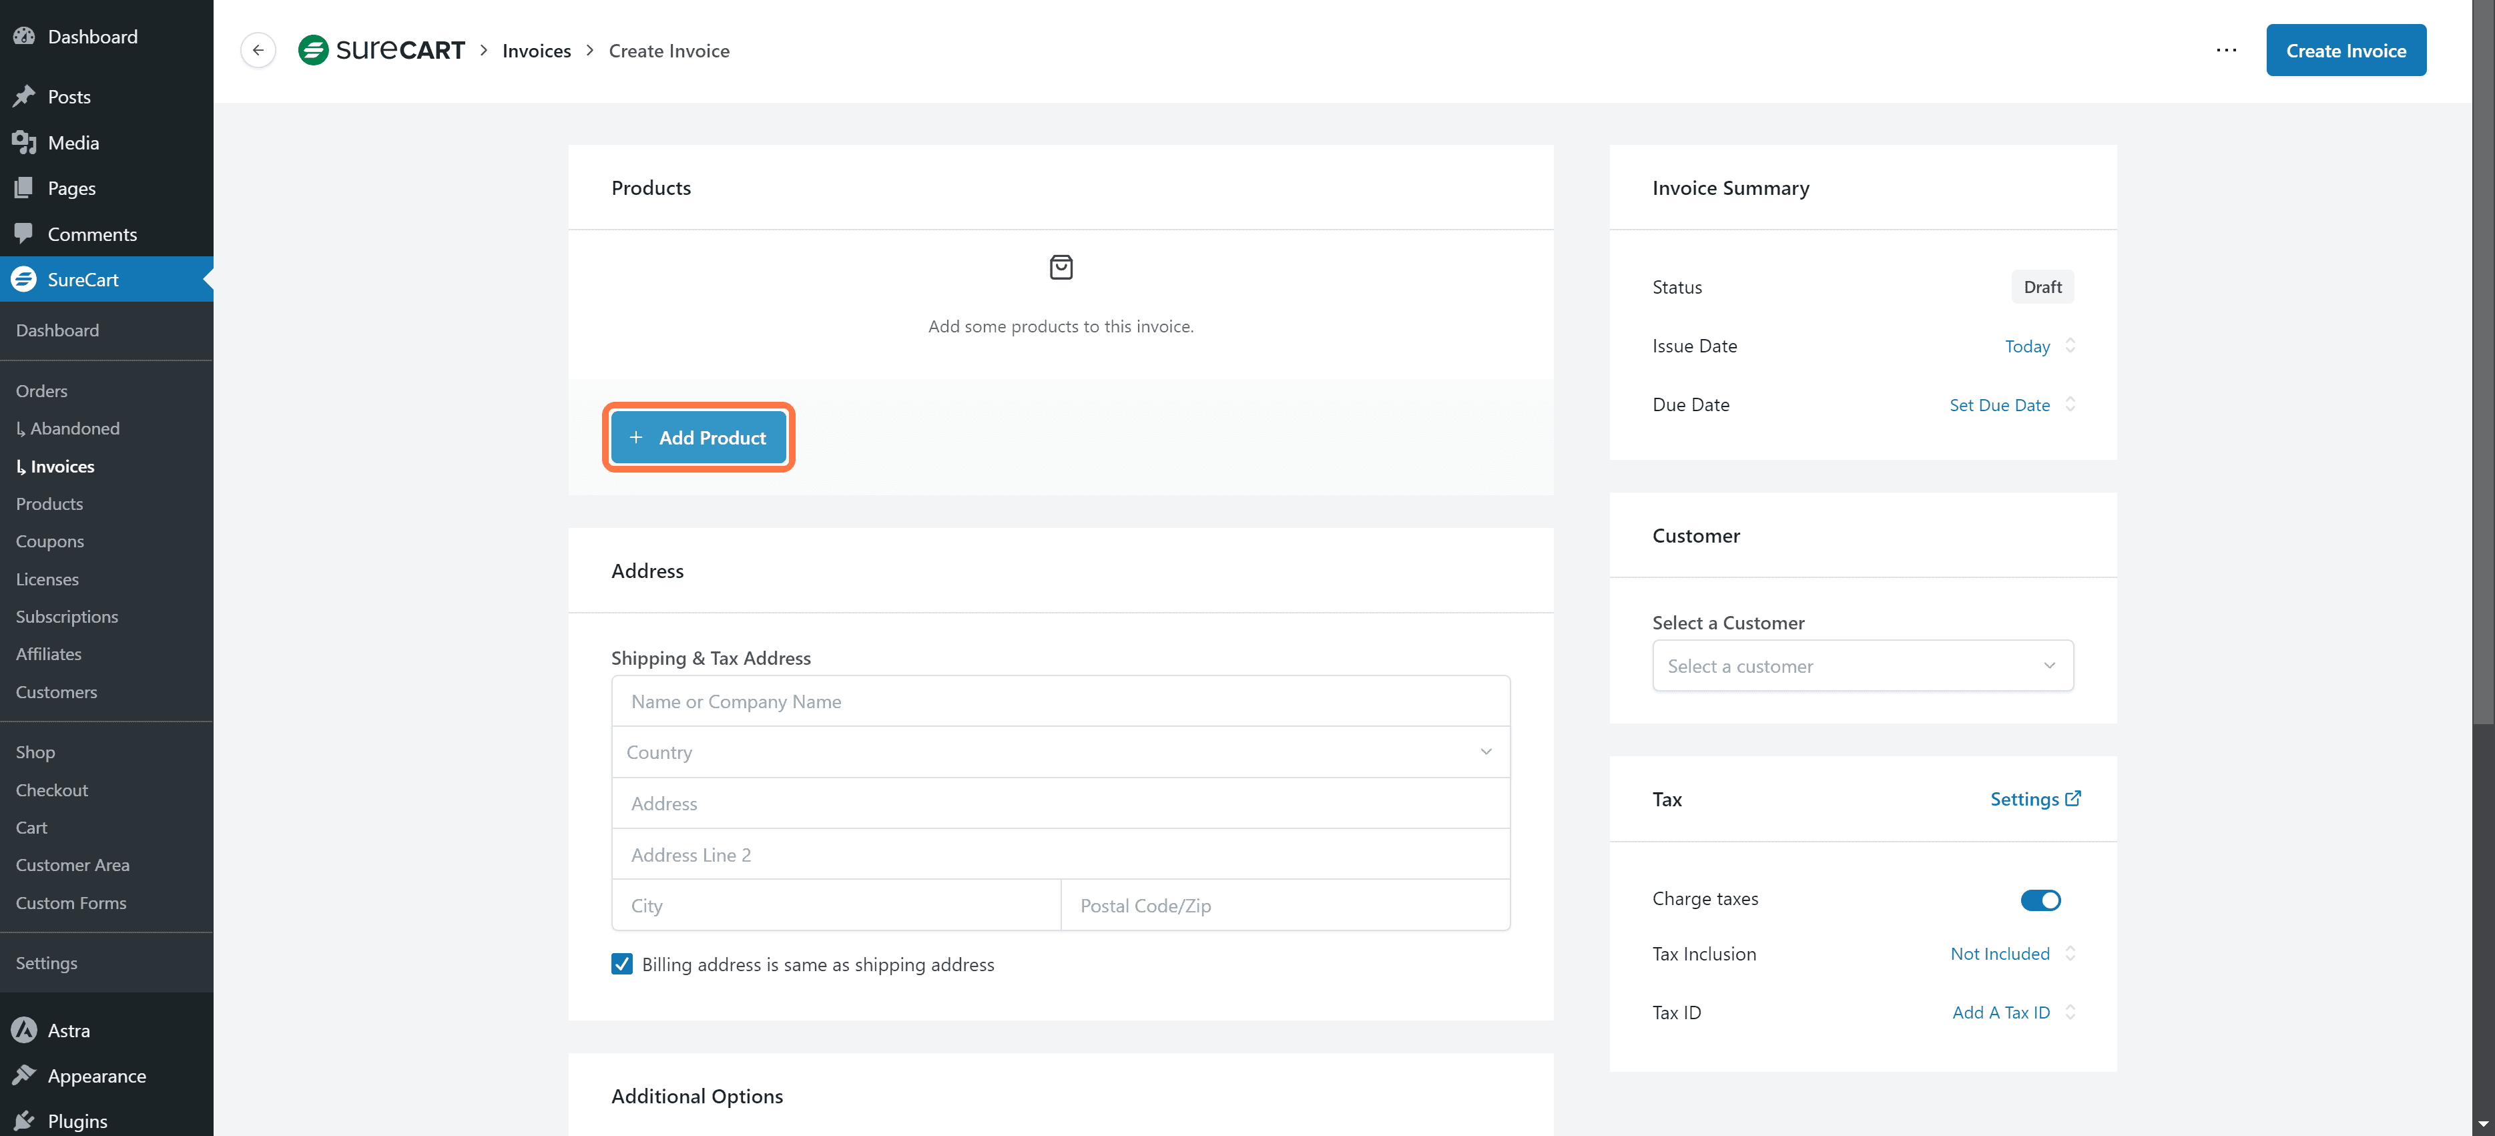Viewport: 2495px width, 1136px height.
Task: Open Subscriptions in SureCart menu
Action: point(67,617)
